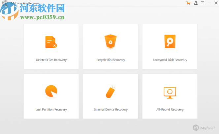Screen dimensions: 219x134
Task: Open the hamburger menu
Action: tap(203, 3)
